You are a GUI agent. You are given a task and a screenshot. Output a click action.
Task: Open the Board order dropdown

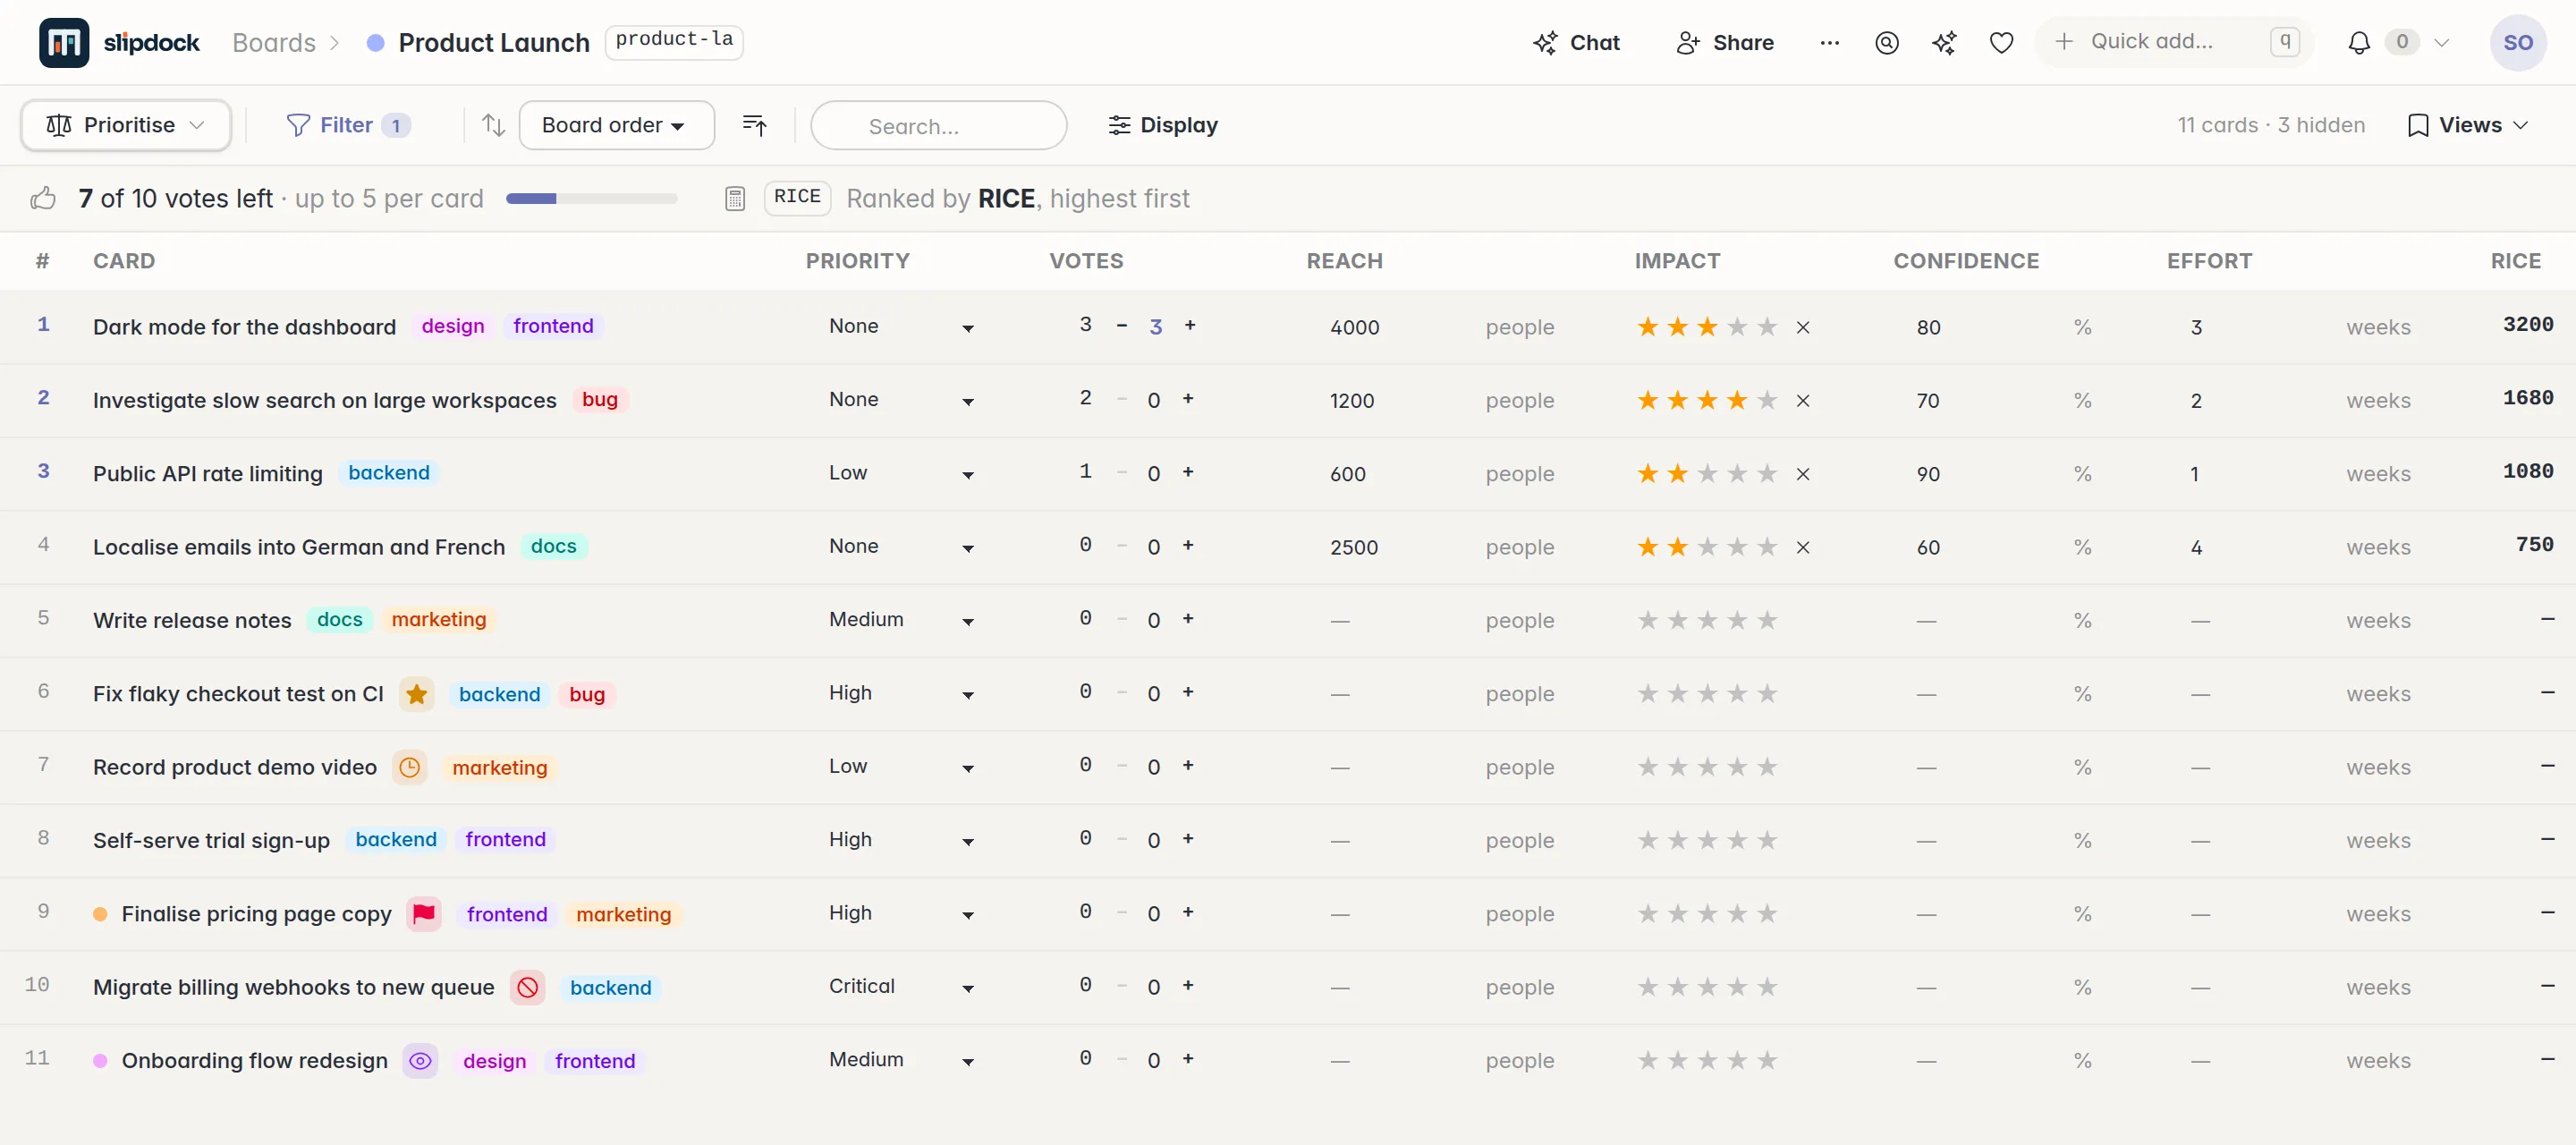[616, 125]
